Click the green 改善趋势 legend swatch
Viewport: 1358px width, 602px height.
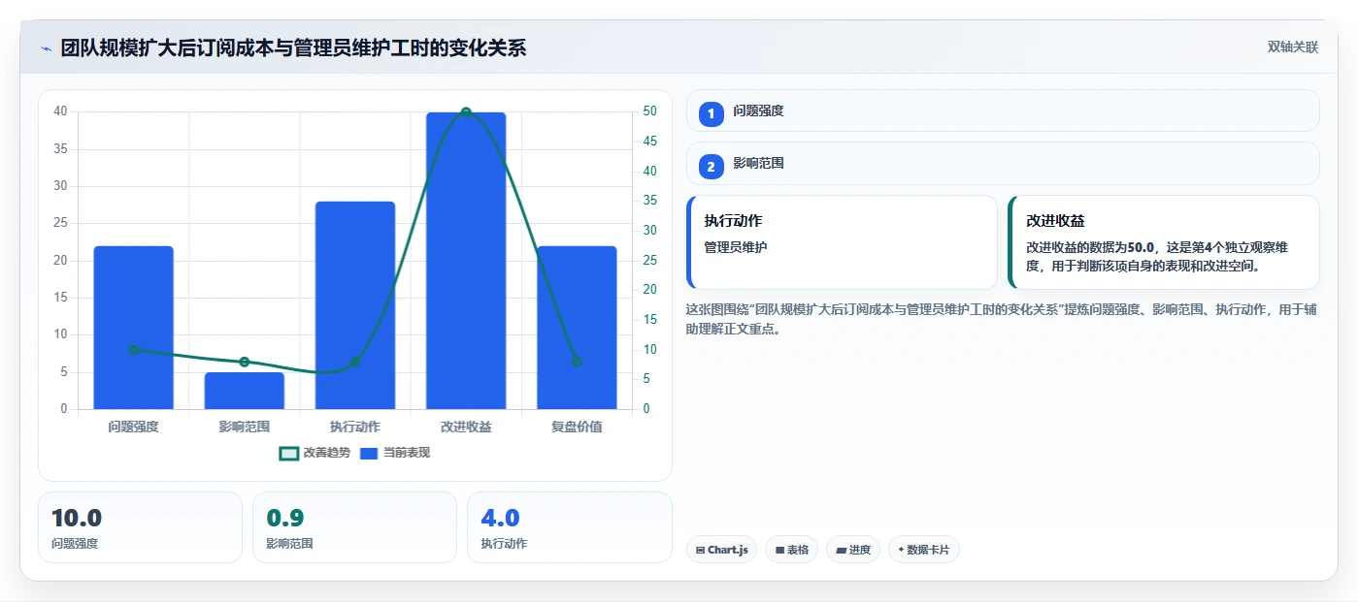coord(288,453)
